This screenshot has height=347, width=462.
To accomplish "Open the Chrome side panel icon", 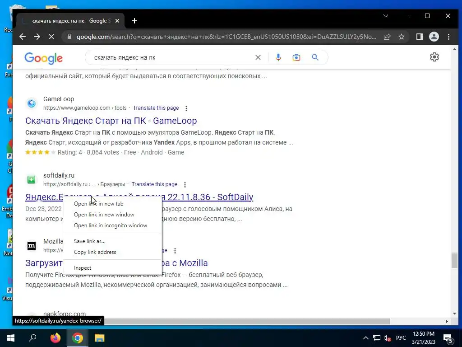I will click(x=419, y=37).
